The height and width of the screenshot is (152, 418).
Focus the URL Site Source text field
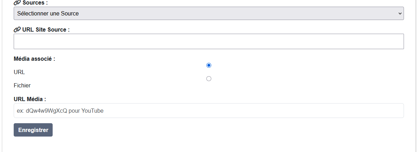coord(208,41)
